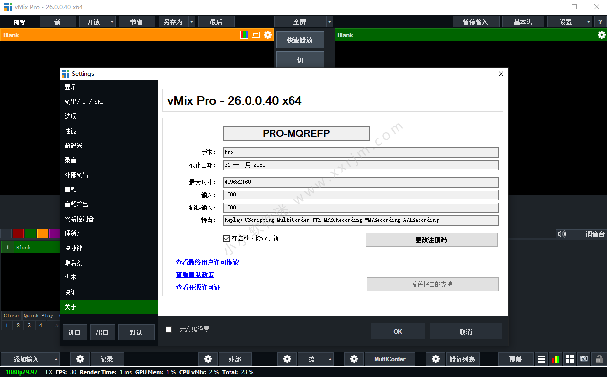The image size is (607, 377).
Task: Click 取消 to cancel Settings
Action: 466,331
